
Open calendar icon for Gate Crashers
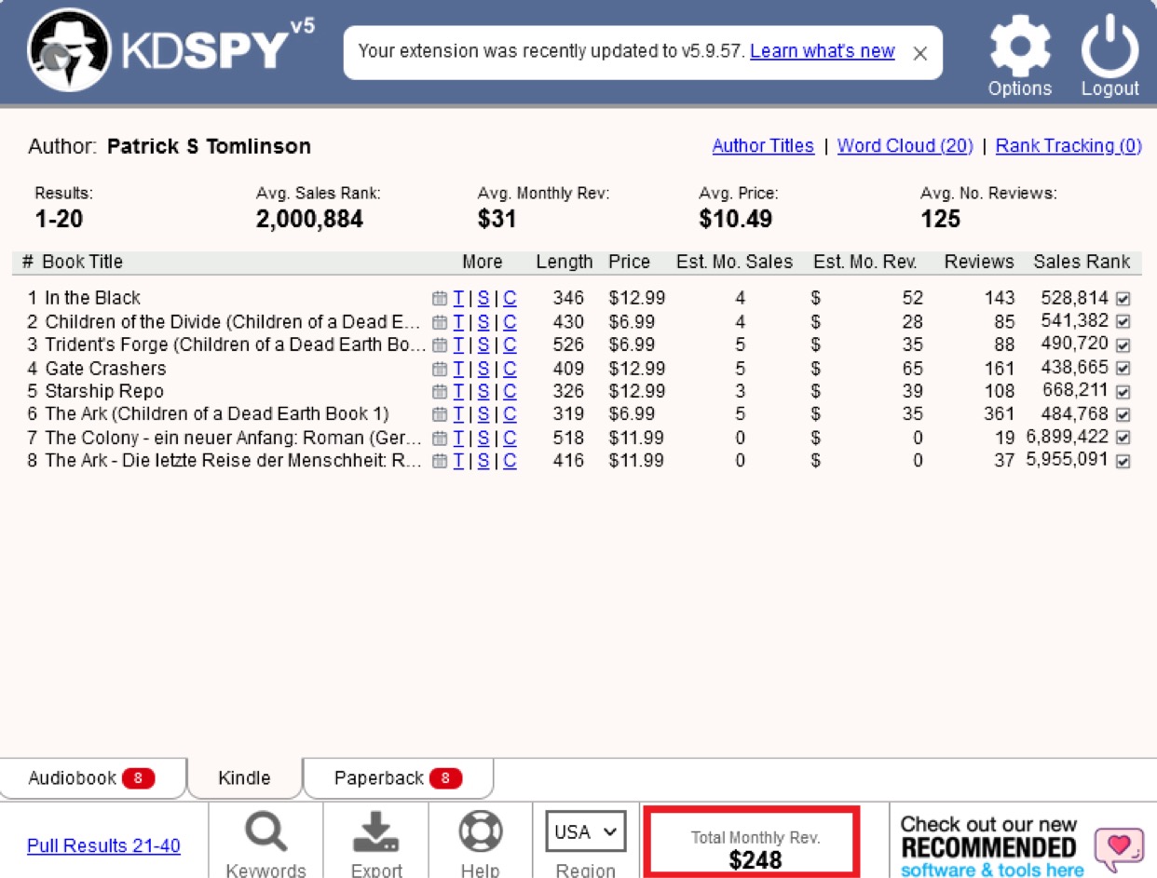pyautogui.click(x=440, y=369)
